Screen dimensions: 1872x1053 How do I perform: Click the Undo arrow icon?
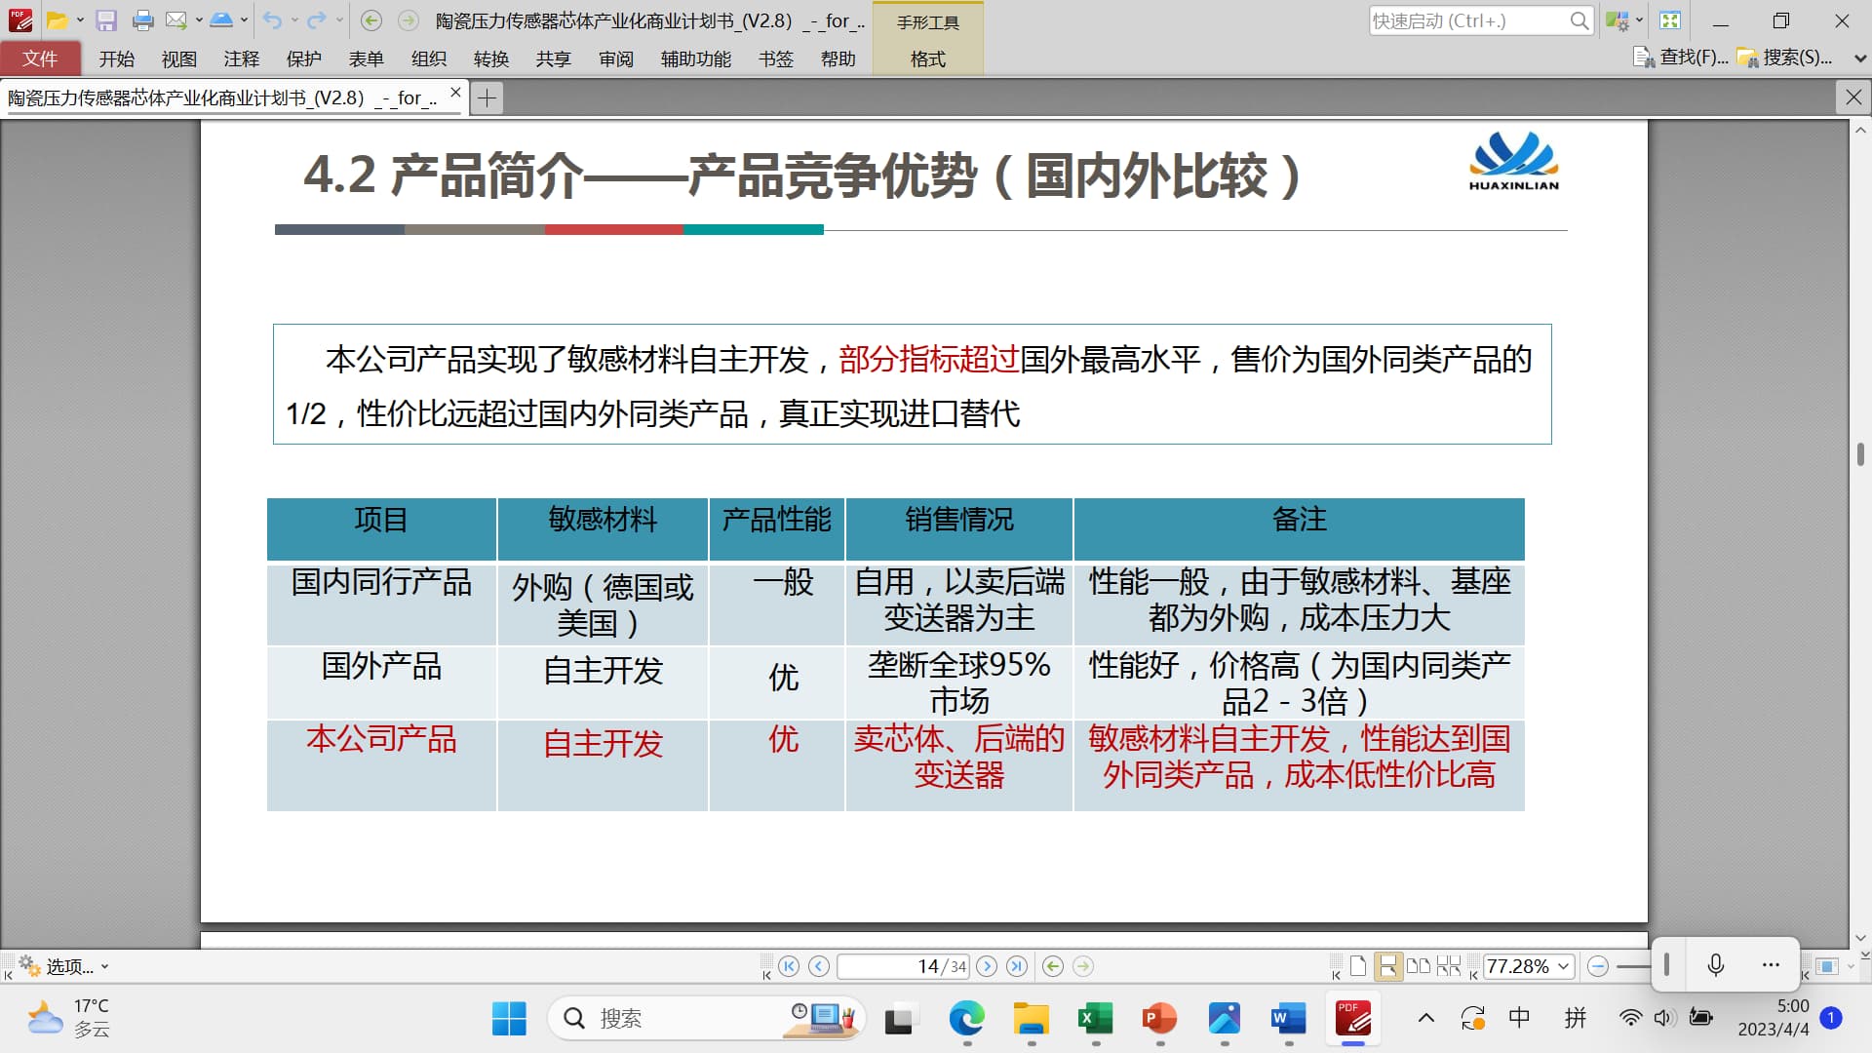(x=272, y=20)
